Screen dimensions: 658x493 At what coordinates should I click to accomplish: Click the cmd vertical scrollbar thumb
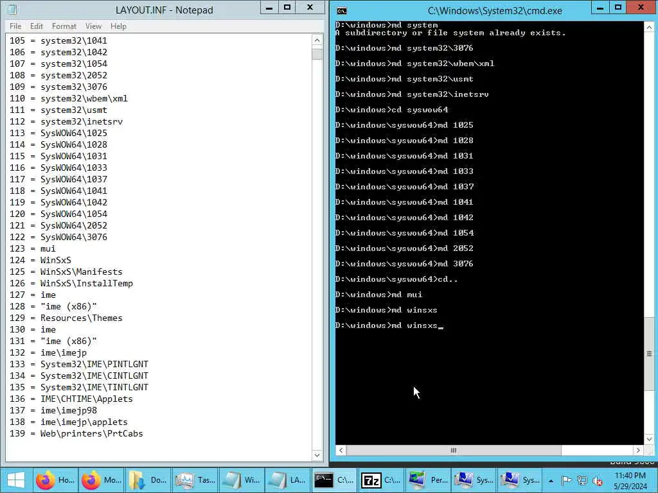pos(649,354)
